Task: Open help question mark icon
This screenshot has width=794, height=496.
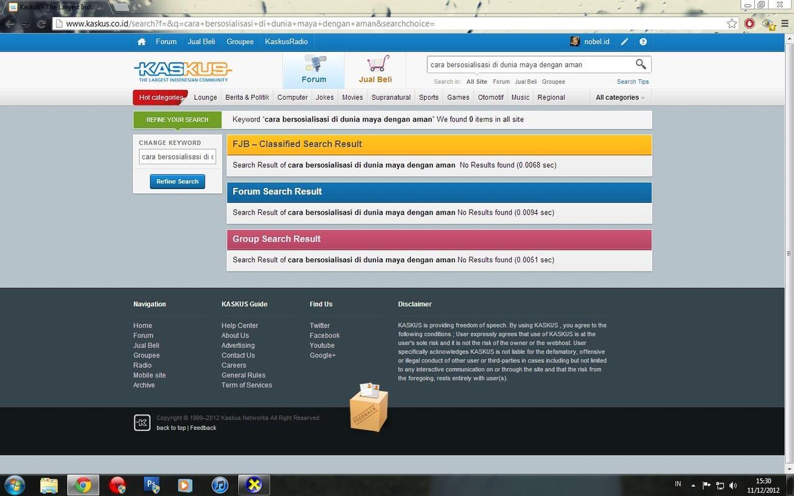Action: coord(643,42)
